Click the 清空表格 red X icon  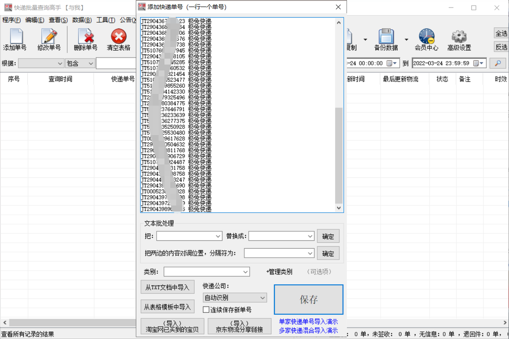(x=119, y=36)
